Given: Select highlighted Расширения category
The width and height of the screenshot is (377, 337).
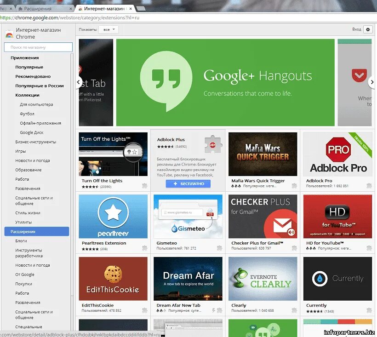Looking at the screenshot, I should (36, 231).
